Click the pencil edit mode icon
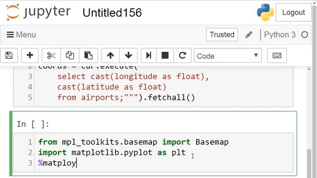317x178 pixels. coord(249,35)
